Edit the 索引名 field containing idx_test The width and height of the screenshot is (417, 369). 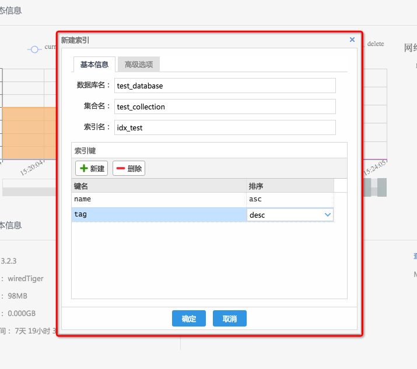coord(225,127)
